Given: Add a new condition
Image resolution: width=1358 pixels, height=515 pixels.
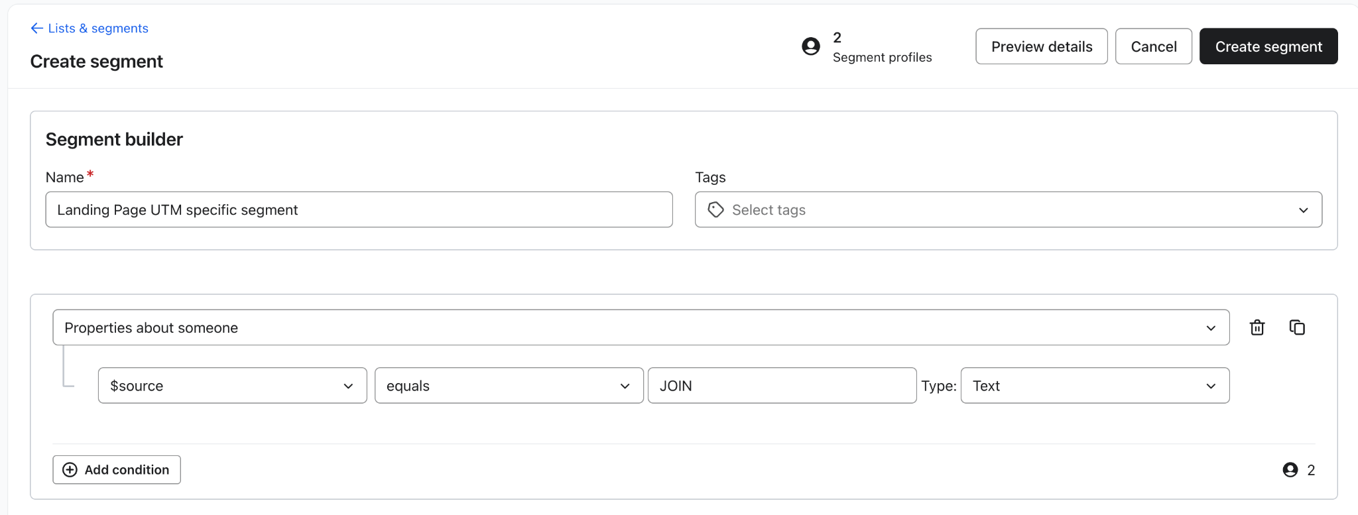Looking at the screenshot, I should (x=117, y=470).
